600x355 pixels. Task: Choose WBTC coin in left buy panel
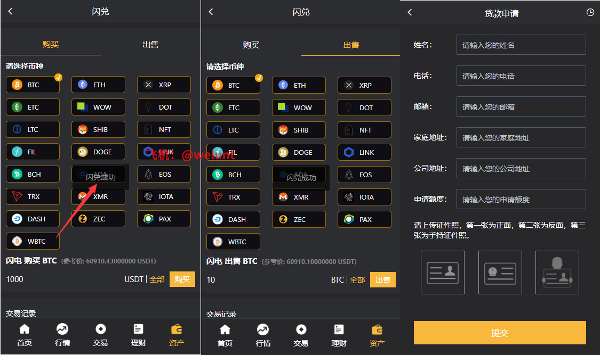[33, 241]
